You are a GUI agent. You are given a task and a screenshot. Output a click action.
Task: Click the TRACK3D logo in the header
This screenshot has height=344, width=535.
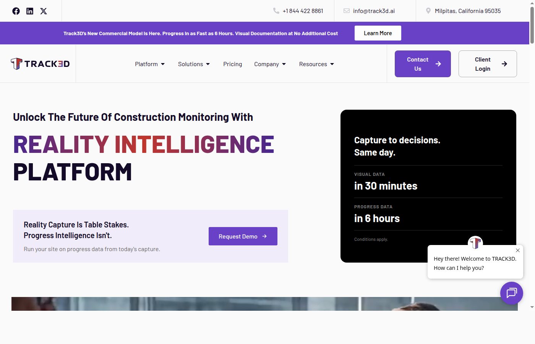pyautogui.click(x=40, y=63)
